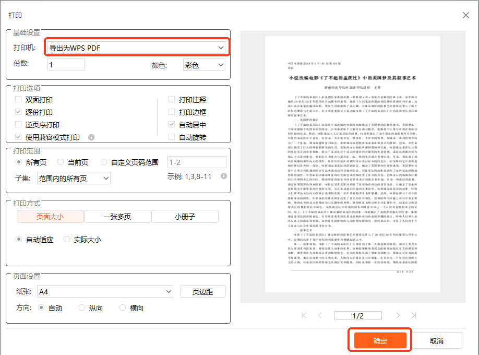Open the page range 示例 info icon
The image size is (479, 355).
225,176
